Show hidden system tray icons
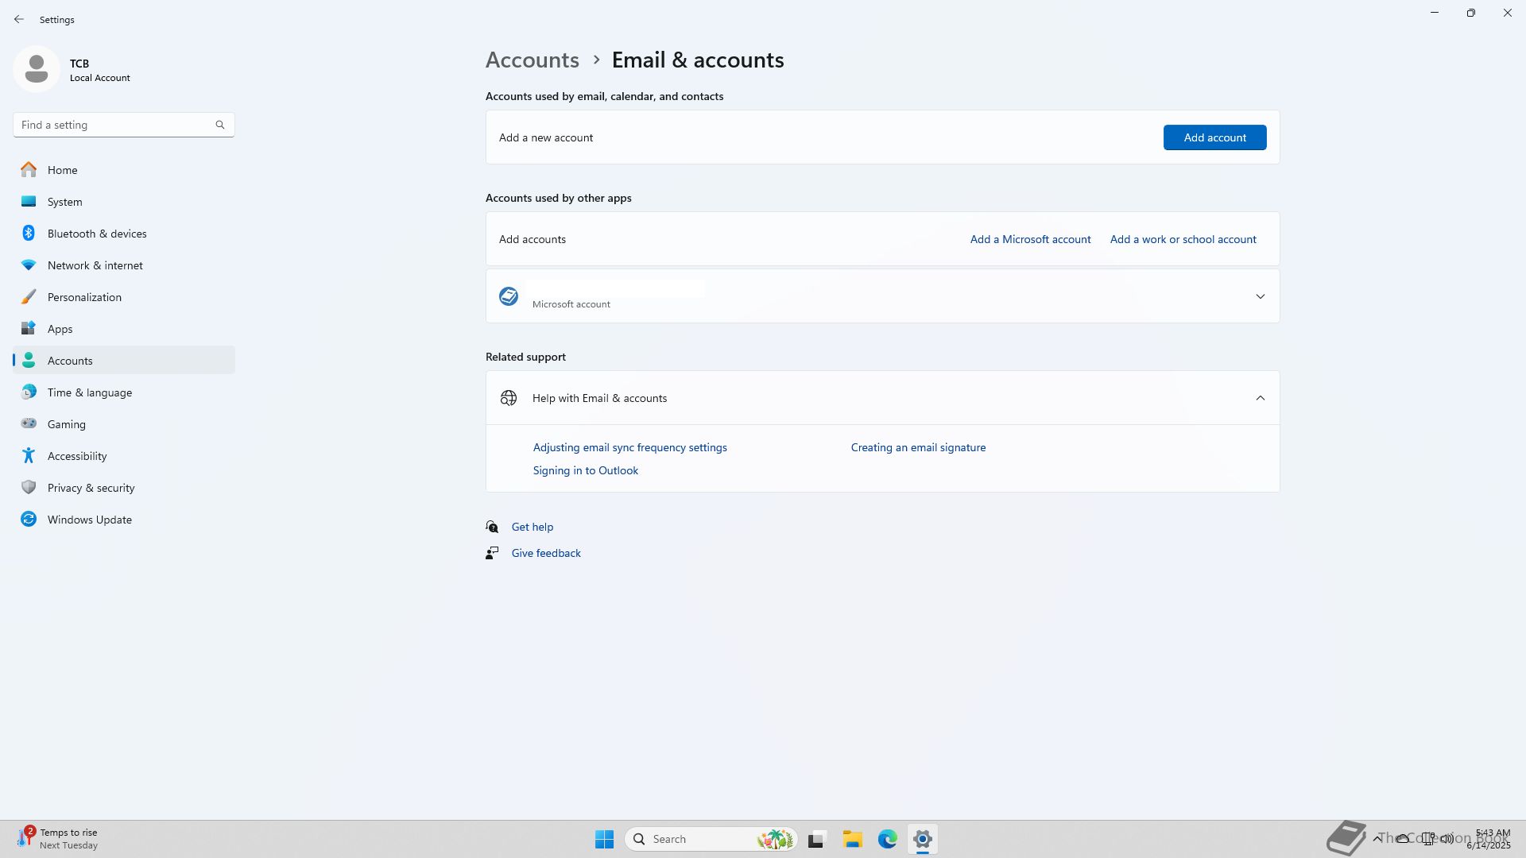 click(1377, 838)
